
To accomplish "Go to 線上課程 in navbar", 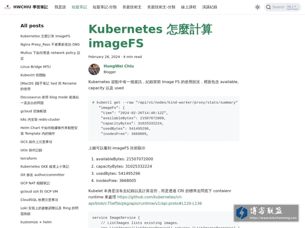I will point(189,7).
